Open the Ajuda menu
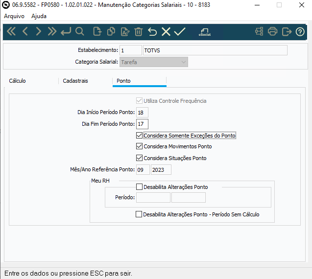Viewport: 312px width, 279px height. [39, 16]
